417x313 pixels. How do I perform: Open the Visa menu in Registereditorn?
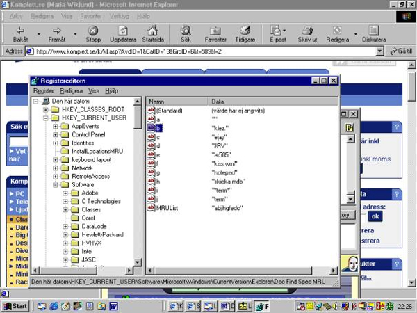point(94,91)
